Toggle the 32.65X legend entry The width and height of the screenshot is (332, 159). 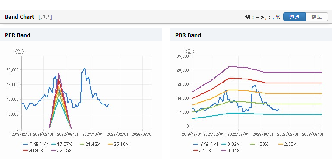coord(62,150)
